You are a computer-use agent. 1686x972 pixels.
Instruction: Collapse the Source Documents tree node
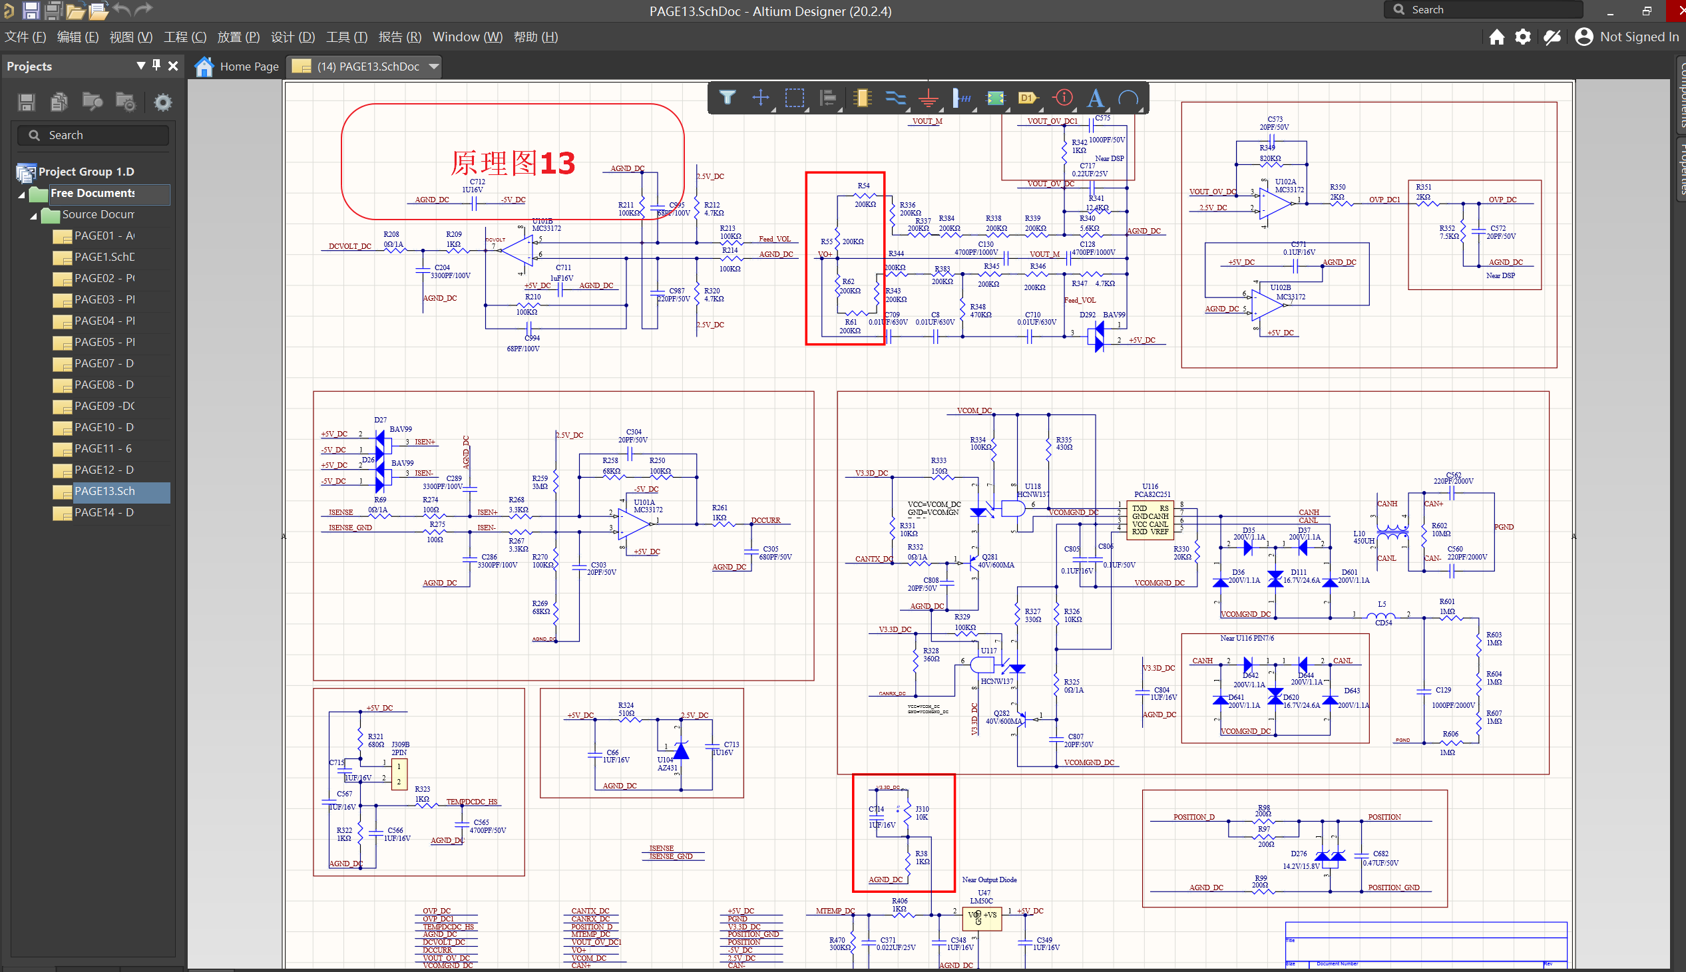point(33,216)
